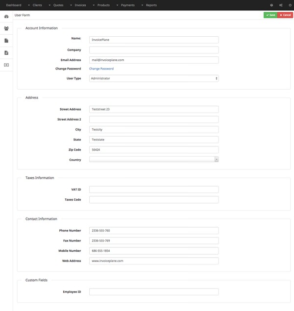Screen dimensions: 294x311
Task: Click the Contact Information heading text
Action: [41, 219]
